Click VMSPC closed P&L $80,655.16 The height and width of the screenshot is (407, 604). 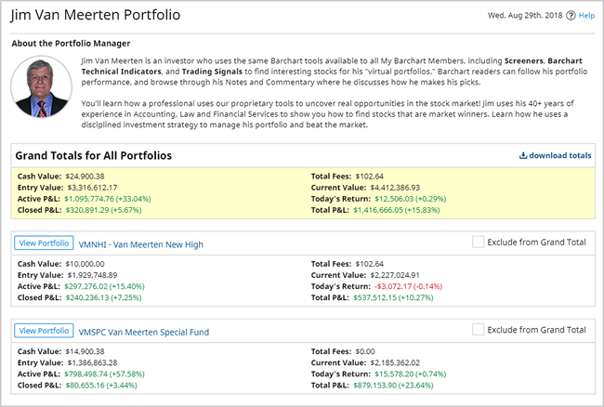(101, 385)
